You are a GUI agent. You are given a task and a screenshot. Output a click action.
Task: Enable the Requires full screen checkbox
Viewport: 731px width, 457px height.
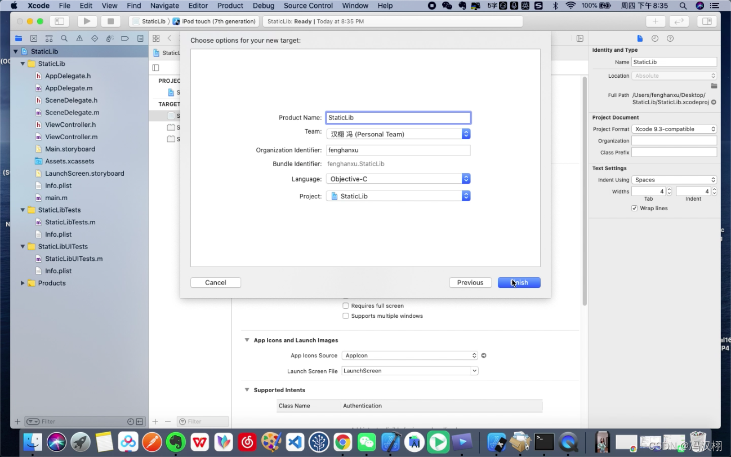[346, 306]
